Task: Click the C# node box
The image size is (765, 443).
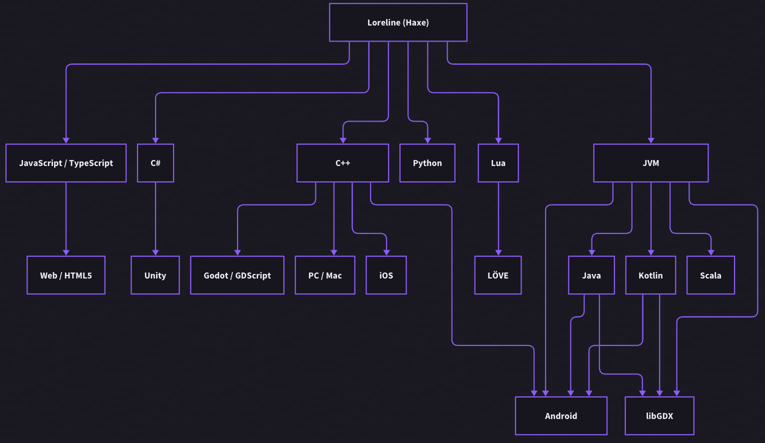Action: point(155,163)
